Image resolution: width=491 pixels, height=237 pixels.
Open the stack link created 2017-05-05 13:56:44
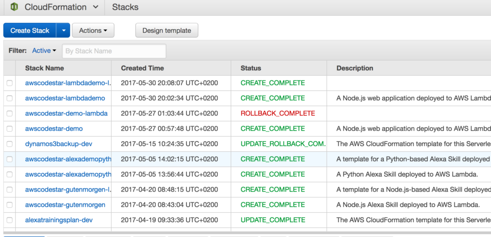(x=68, y=174)
